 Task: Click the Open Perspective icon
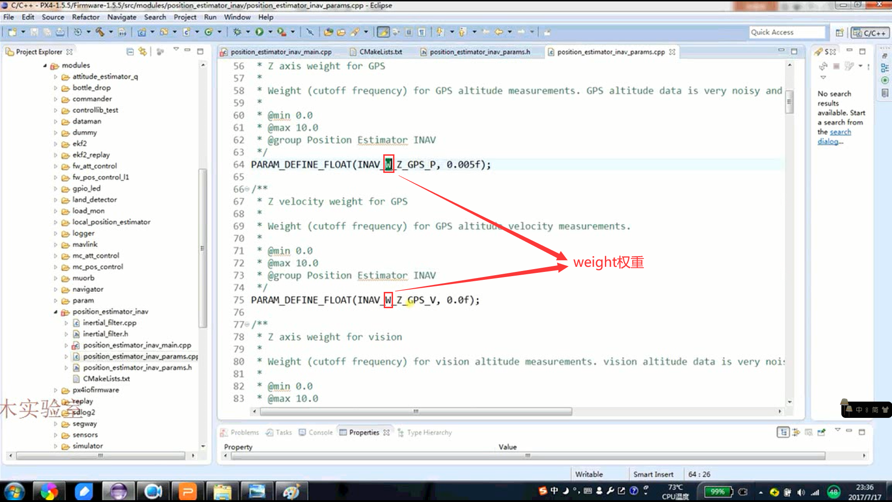(839, 33)
